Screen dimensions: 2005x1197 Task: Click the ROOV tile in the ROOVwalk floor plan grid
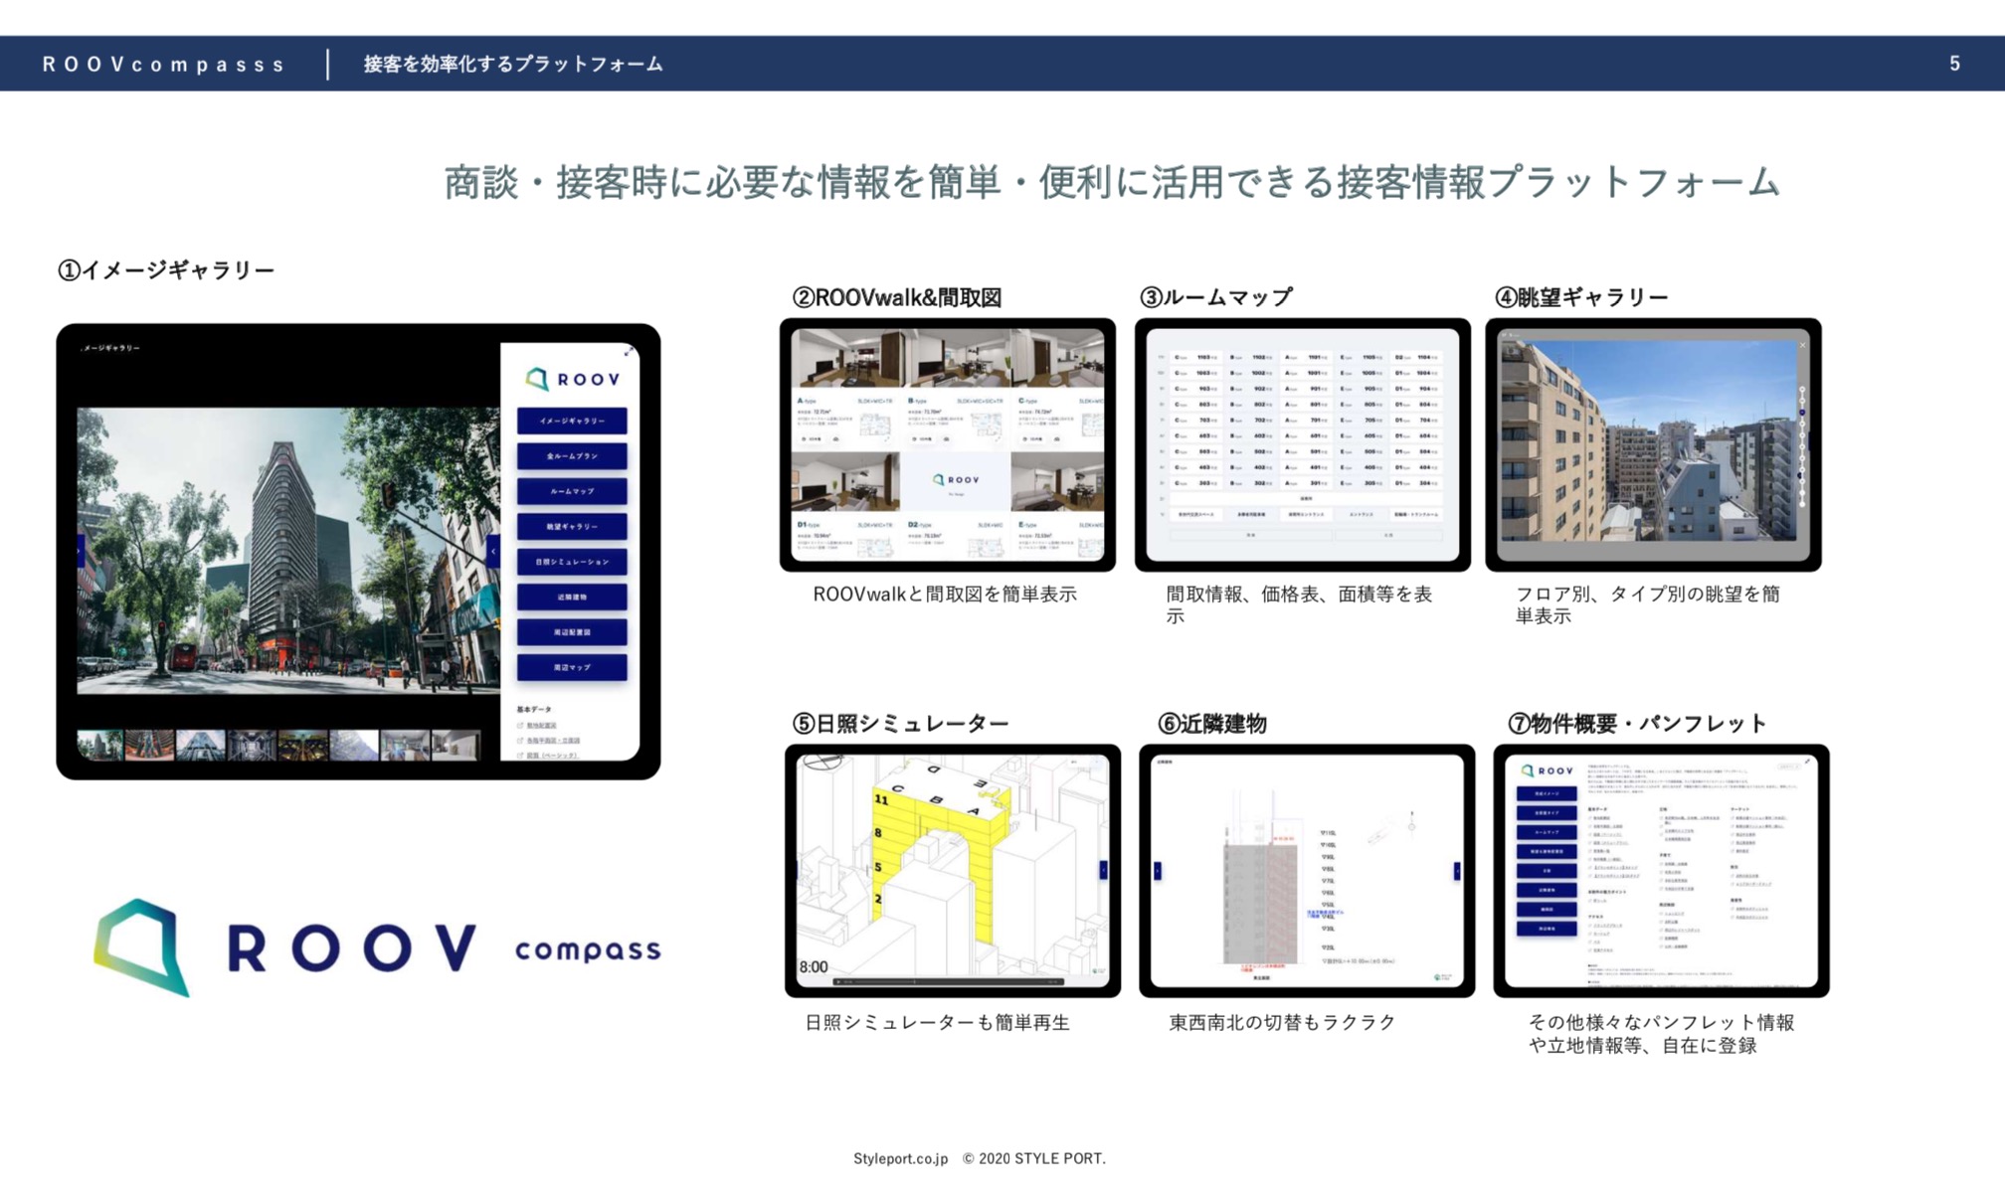pyautogui.click(x=955, y=480)
